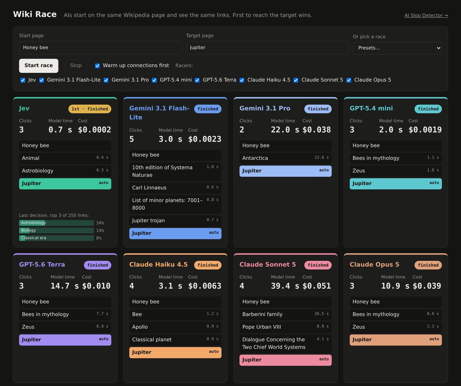Select the "Pope Urban VIII" step row
461x386 pixels.
point(286,327)
